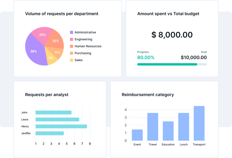The image size is (232, 158).
Task: Select the 20% pink pie slice
Action: coord(42,35)
